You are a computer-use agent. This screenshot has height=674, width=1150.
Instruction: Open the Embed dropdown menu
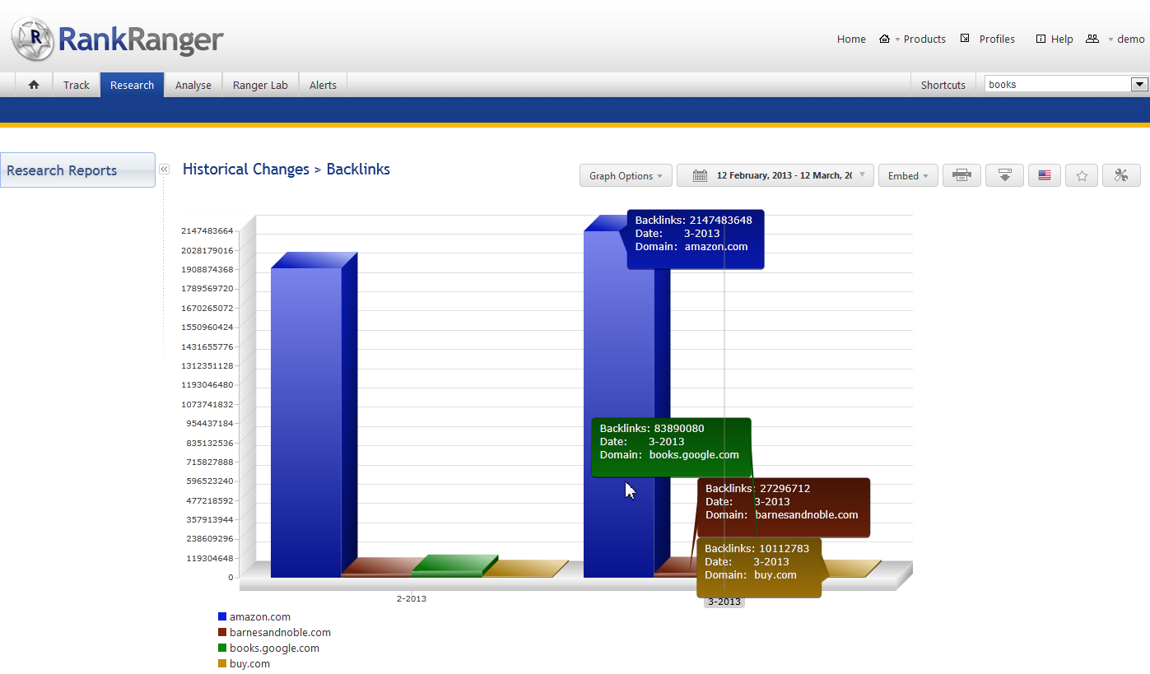908,175
